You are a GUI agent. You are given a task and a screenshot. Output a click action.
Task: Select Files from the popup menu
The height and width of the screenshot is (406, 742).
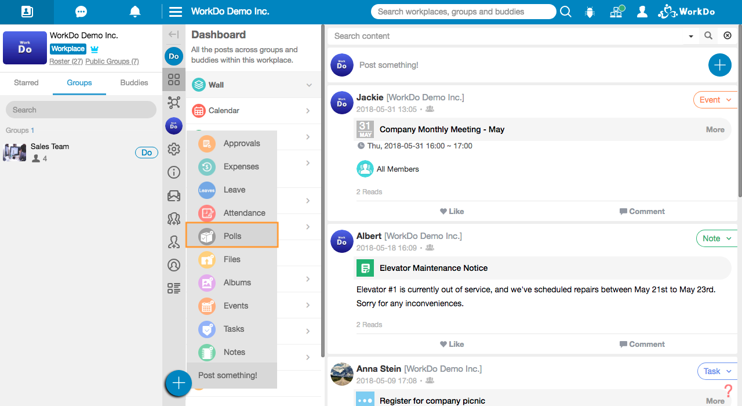pyautogui.click(x=232, y=259)
